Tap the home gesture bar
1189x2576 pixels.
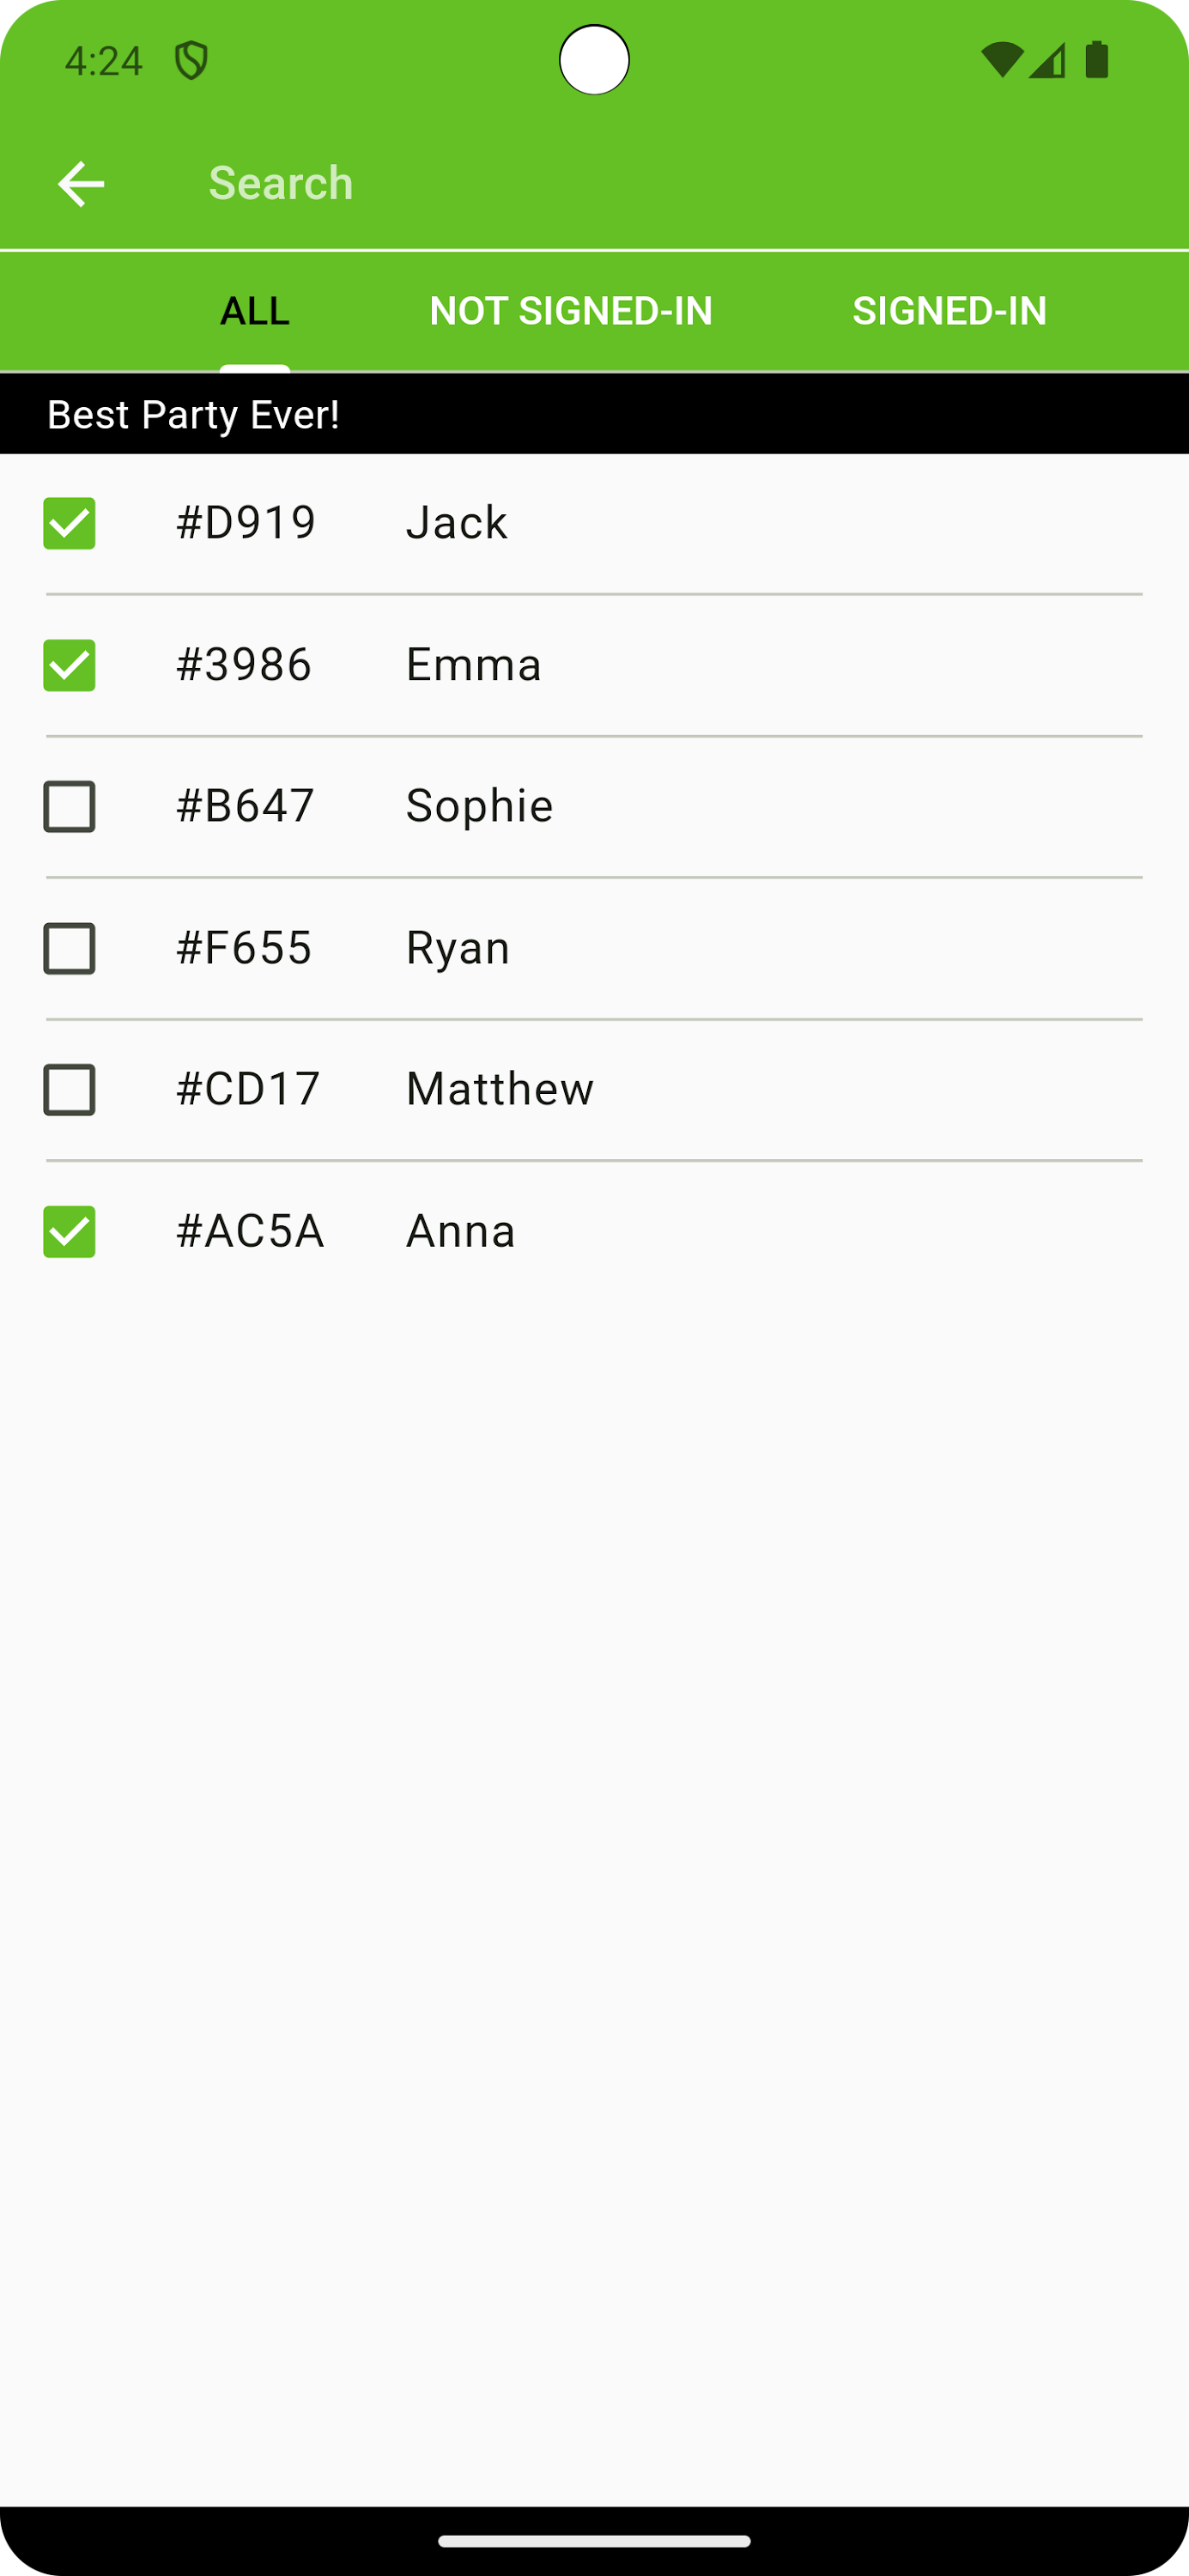594,2541
